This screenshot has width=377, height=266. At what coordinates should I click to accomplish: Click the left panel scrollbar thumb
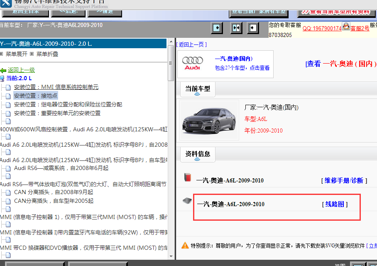tap(171, 63)
